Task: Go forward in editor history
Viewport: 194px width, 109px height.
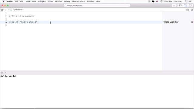Action: tap(8, 10)
